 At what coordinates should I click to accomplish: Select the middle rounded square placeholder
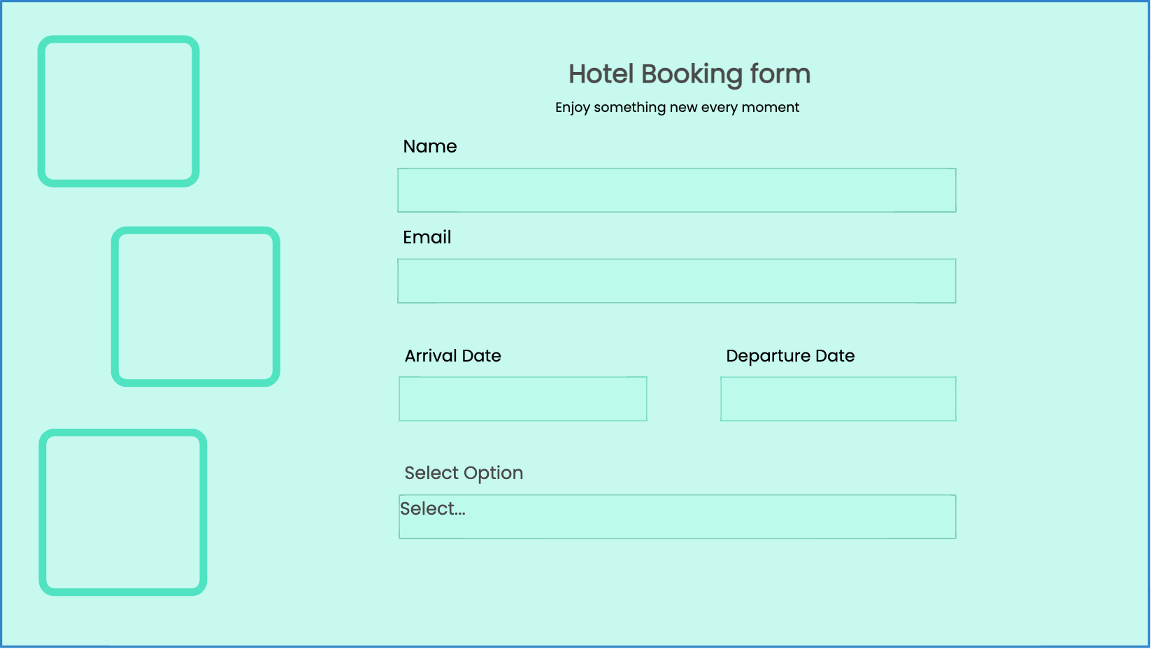pos(196,306)
